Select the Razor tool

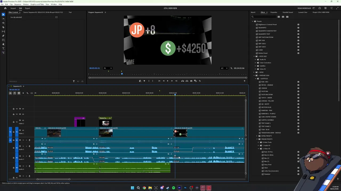coord(3,27)
